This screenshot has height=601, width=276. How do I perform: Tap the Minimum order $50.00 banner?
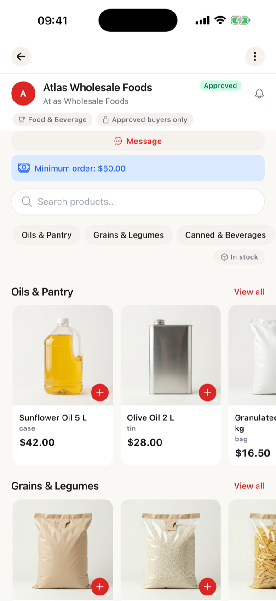[x=138, y=168]
